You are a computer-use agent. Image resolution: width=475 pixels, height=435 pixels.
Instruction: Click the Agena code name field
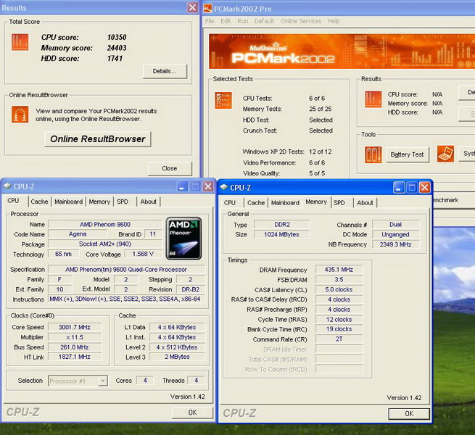pos(78,234)
